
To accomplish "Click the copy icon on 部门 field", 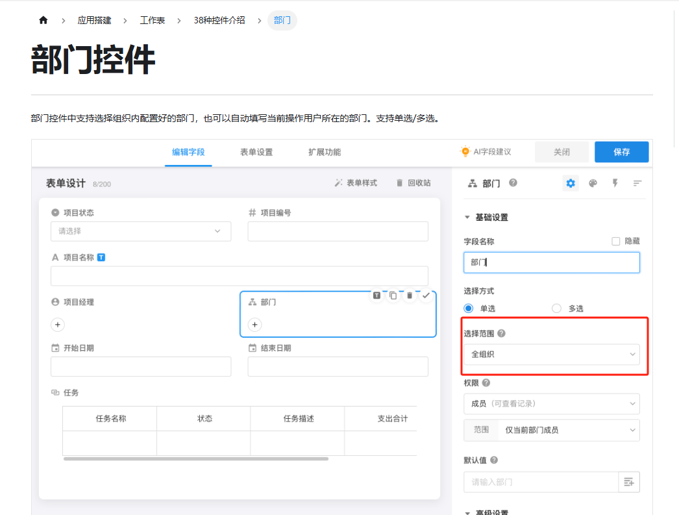I will pyautogui.click(x=393, y=295).
